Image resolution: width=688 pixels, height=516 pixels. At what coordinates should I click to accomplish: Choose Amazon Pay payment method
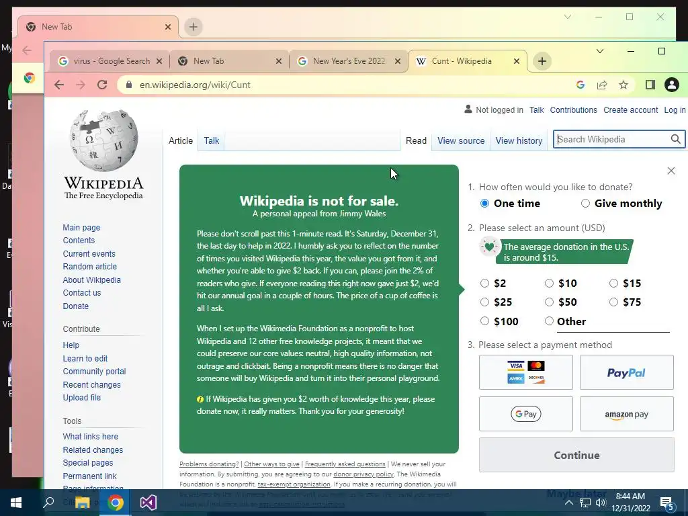point(627,414)
